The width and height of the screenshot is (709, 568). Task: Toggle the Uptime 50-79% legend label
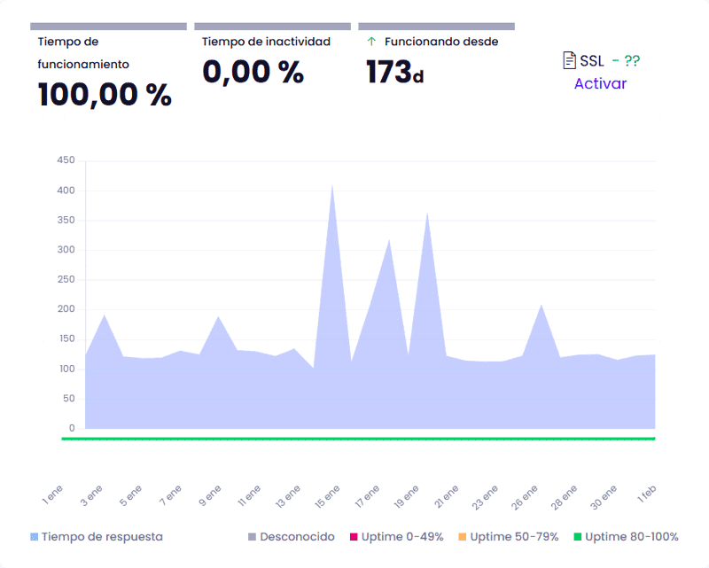tap(514, 537)
